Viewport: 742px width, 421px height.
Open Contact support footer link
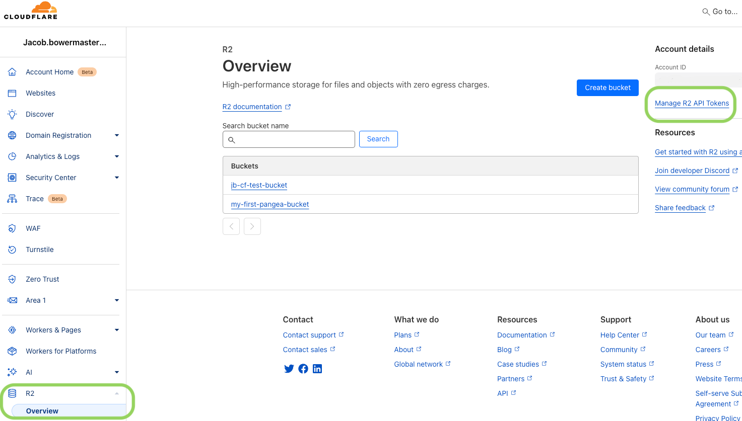pyautogui.click(x=309, y=335)
